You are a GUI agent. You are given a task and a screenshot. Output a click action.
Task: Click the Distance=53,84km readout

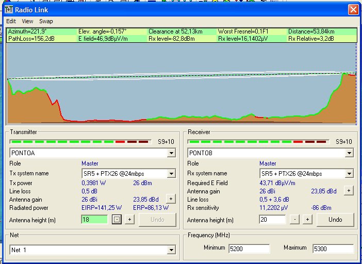tap(311, 31)
